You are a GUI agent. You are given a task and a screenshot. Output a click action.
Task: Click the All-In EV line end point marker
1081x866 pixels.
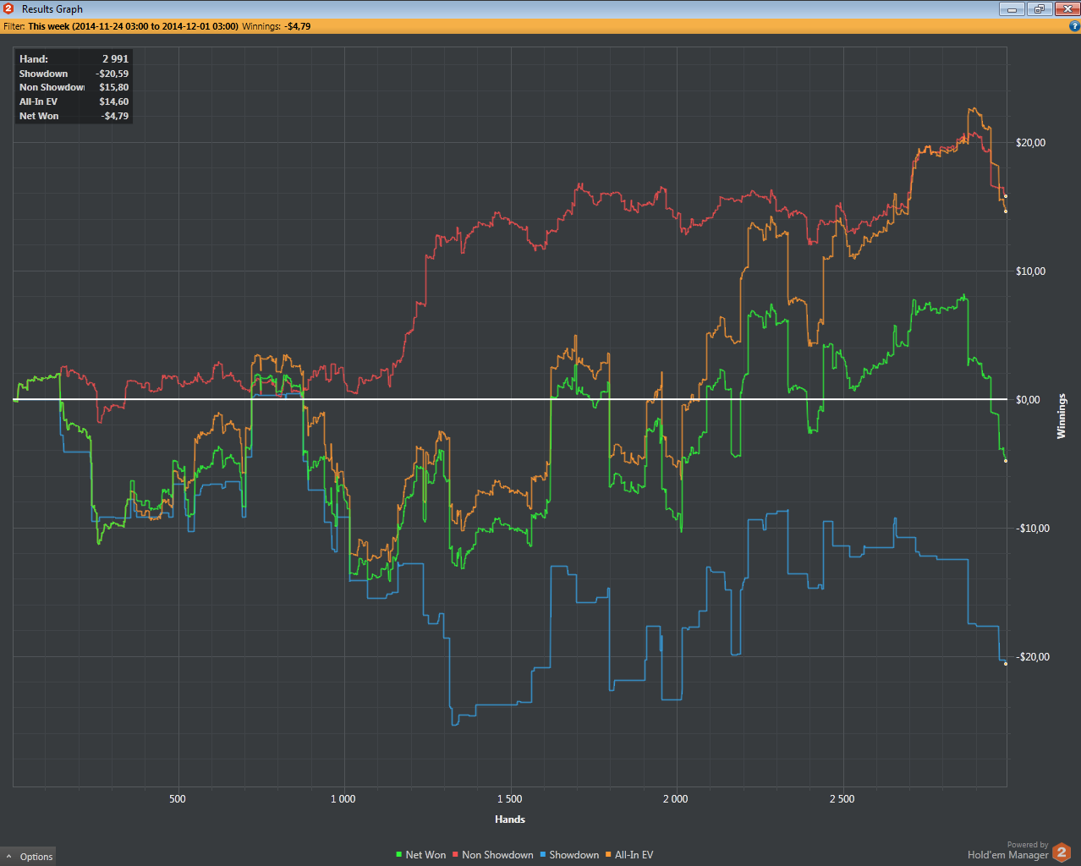(1006, 211)
